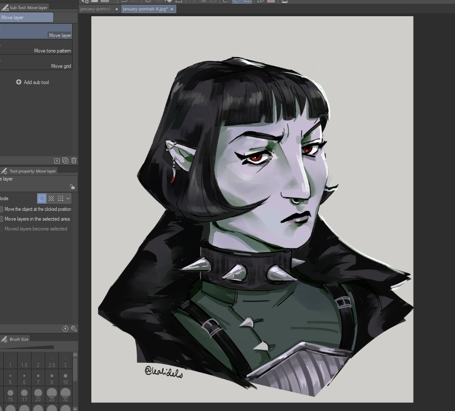Switch to the first january-portrait tab
455x411 pixels.
(96, 9)
